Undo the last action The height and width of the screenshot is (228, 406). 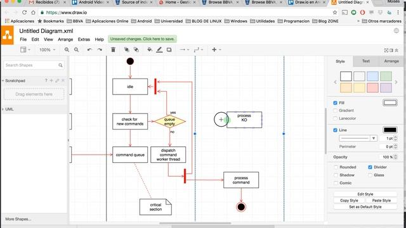pos(89,49)
